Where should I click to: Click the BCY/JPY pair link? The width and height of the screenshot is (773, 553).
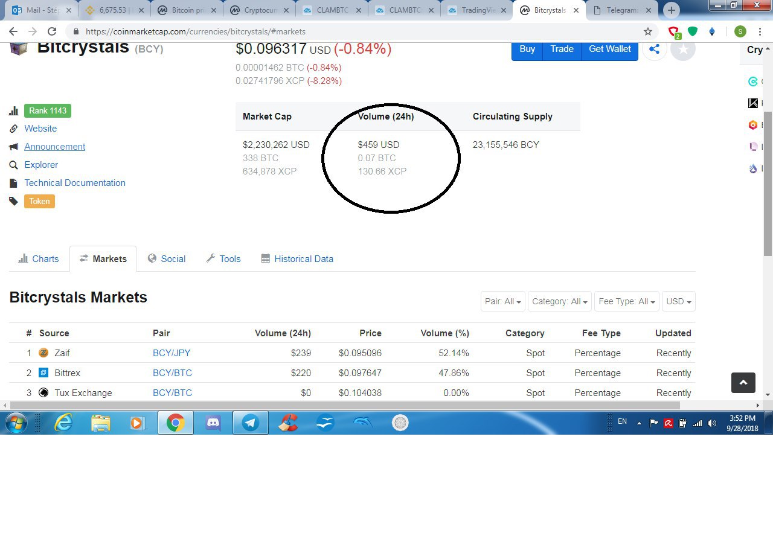pyautogui.click(x=172, y=353)
